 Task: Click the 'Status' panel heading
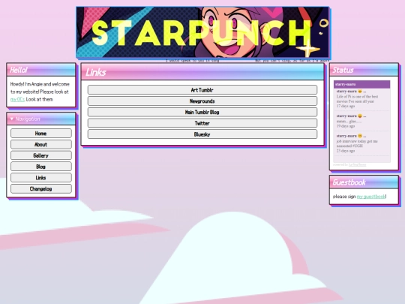[x=343, y=70]
